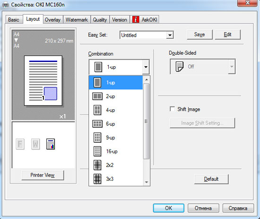Click the Image Shift Setting button
The width and height of the screenshot is (260, 219).
click(x=202, y=123)
